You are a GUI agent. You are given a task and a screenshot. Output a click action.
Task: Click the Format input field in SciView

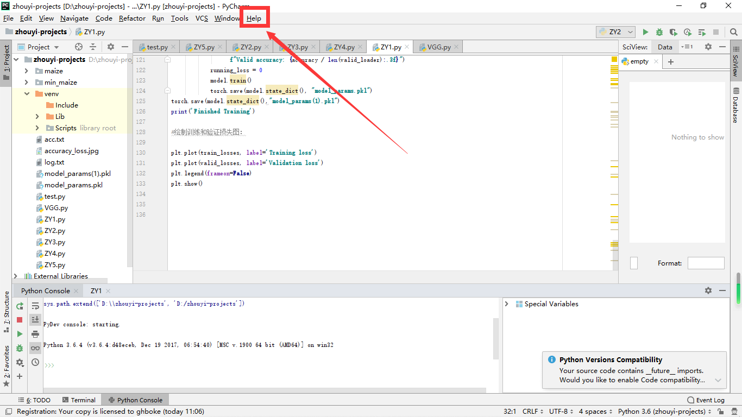pyautogui.click(x=706, y=263)
